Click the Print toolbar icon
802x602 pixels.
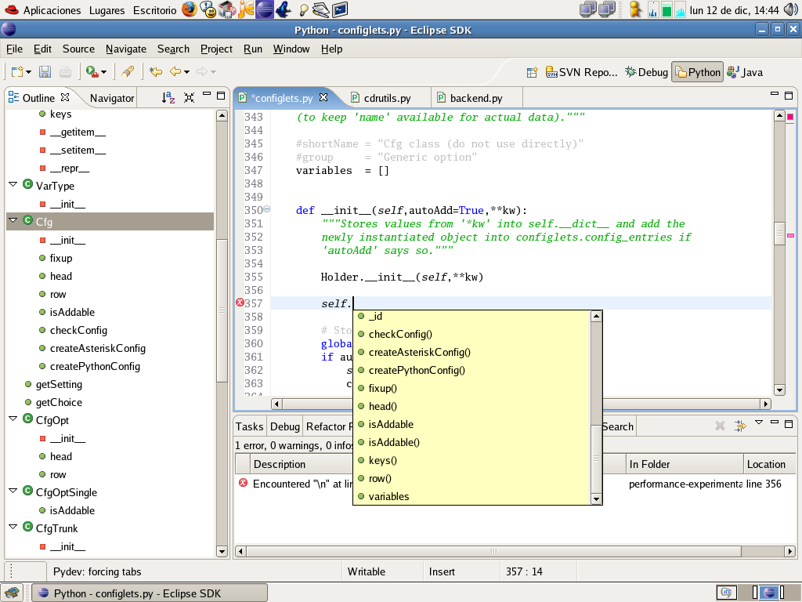tap(65, 71)
